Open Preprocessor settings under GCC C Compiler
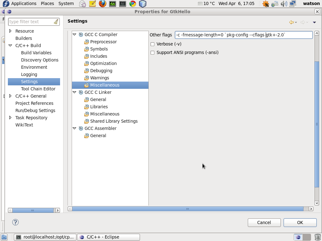Image resolution: width=322 pixels, height=241 pixels. tap(103, 42)
